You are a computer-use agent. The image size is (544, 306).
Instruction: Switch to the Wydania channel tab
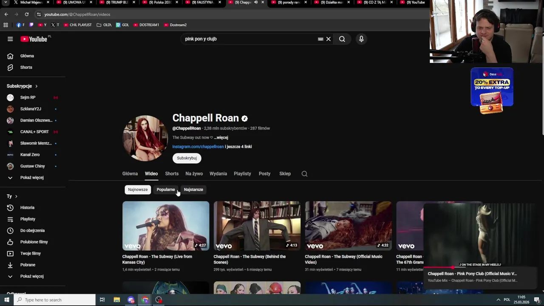click(218, 174)
